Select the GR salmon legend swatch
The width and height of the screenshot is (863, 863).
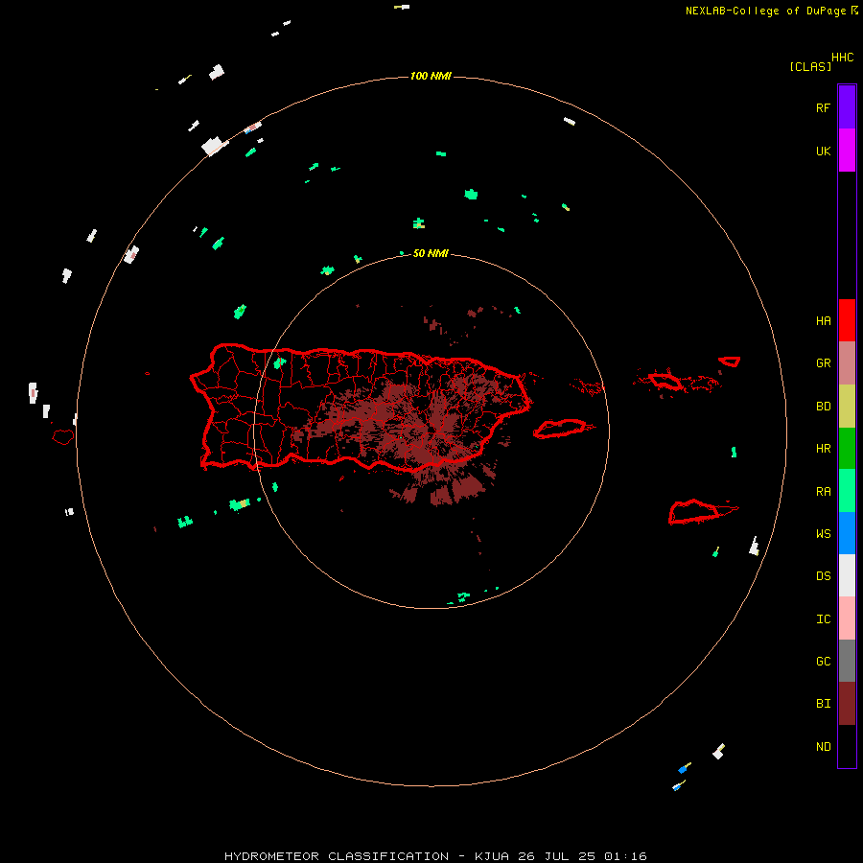click(x=847, y=363)
